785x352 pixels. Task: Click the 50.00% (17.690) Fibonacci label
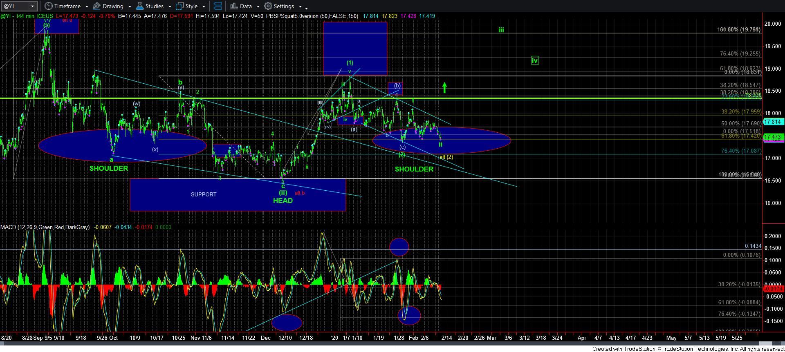(x=741, y=123)
